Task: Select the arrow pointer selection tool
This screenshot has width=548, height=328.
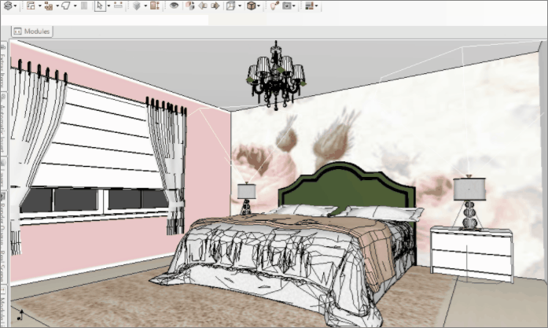Action: (99, 6)
